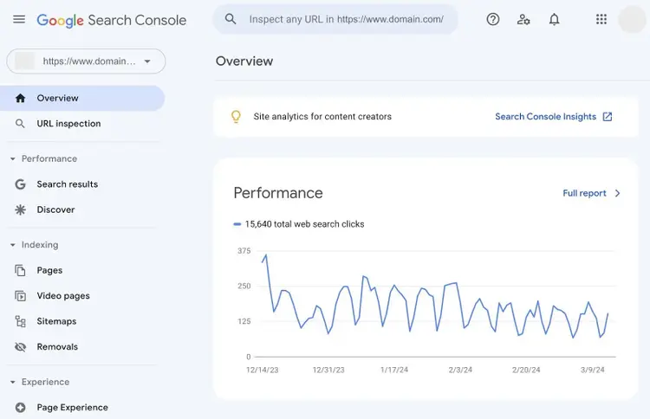Click the 12/14/23 date label
650x419 pixels.
[x=263, y=370]
